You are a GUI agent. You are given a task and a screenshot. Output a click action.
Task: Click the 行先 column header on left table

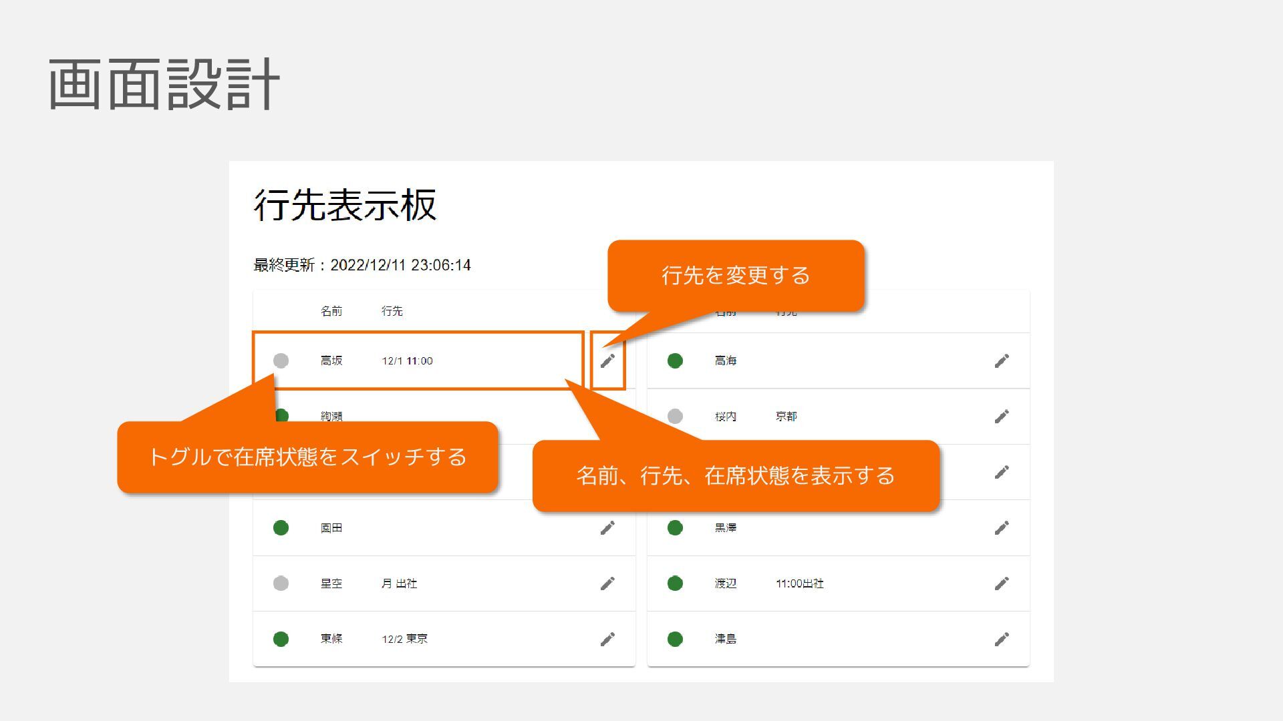(x=392, y=311)
